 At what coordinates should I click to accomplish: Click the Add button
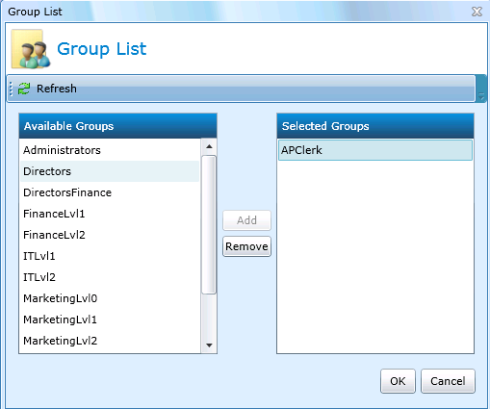tap(246, 220)
